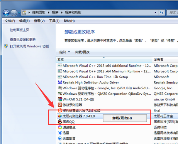Select the 迅雷 bird icon entry

point(60,133)
